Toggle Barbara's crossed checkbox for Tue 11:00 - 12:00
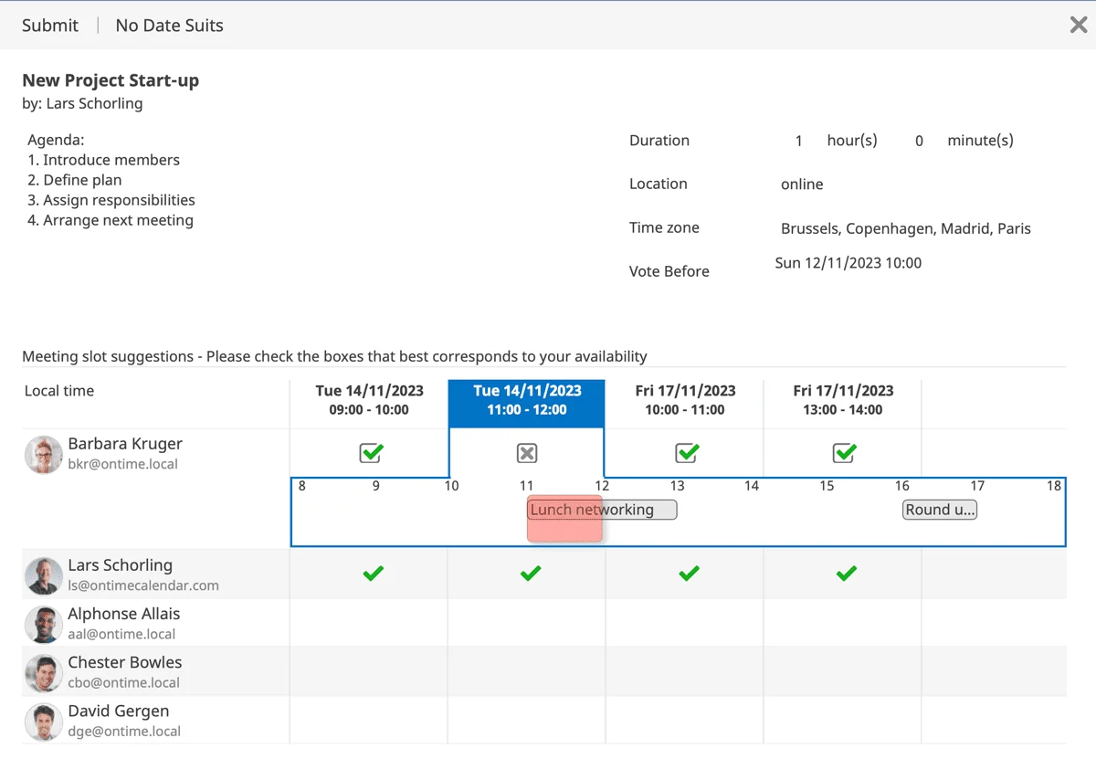The height and width of the screenshot is (759, 1096). point(527,453)
